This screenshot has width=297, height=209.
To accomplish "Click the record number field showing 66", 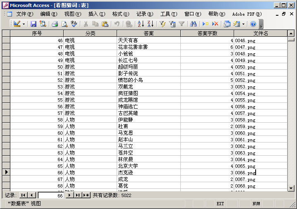I will point(51,195).
